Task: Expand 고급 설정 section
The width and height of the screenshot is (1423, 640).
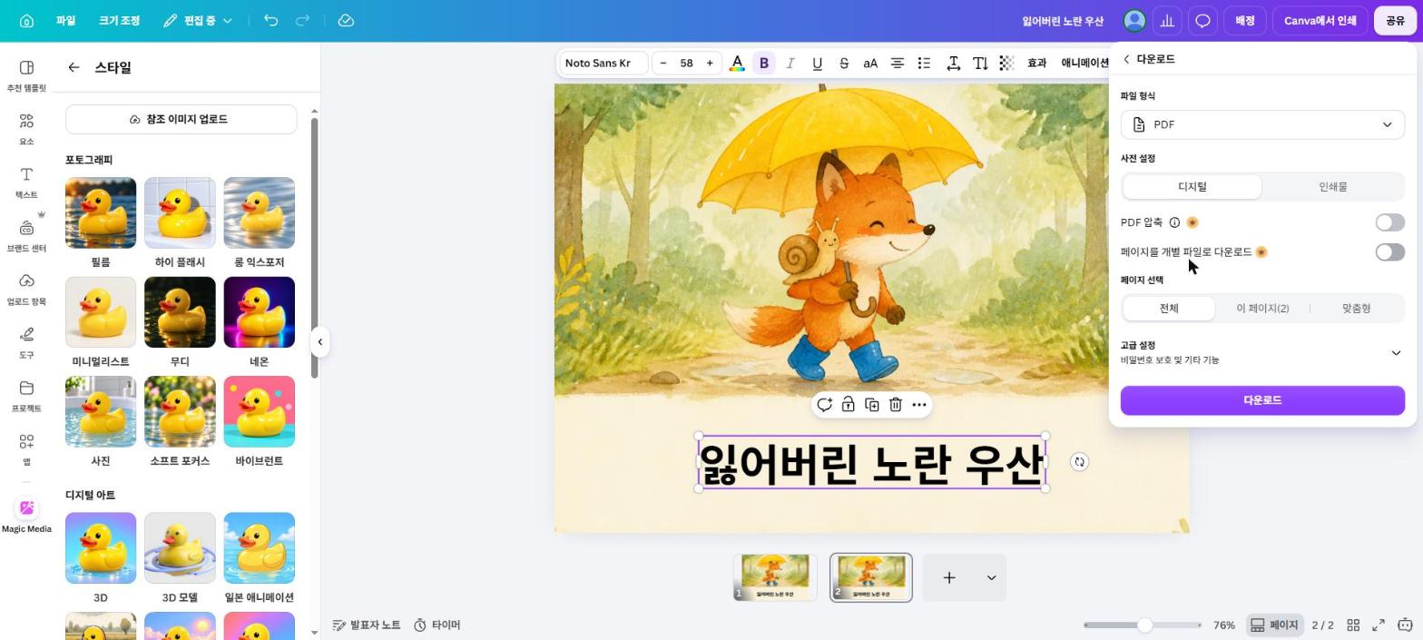Action: [x=1262, y=352]
